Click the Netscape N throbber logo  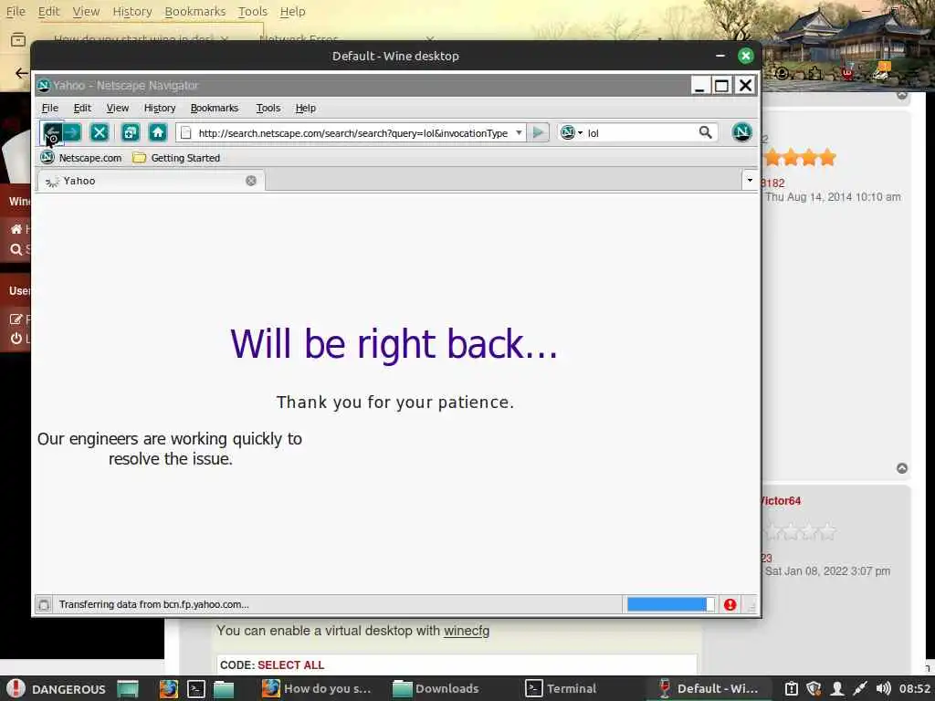[741, 132]
